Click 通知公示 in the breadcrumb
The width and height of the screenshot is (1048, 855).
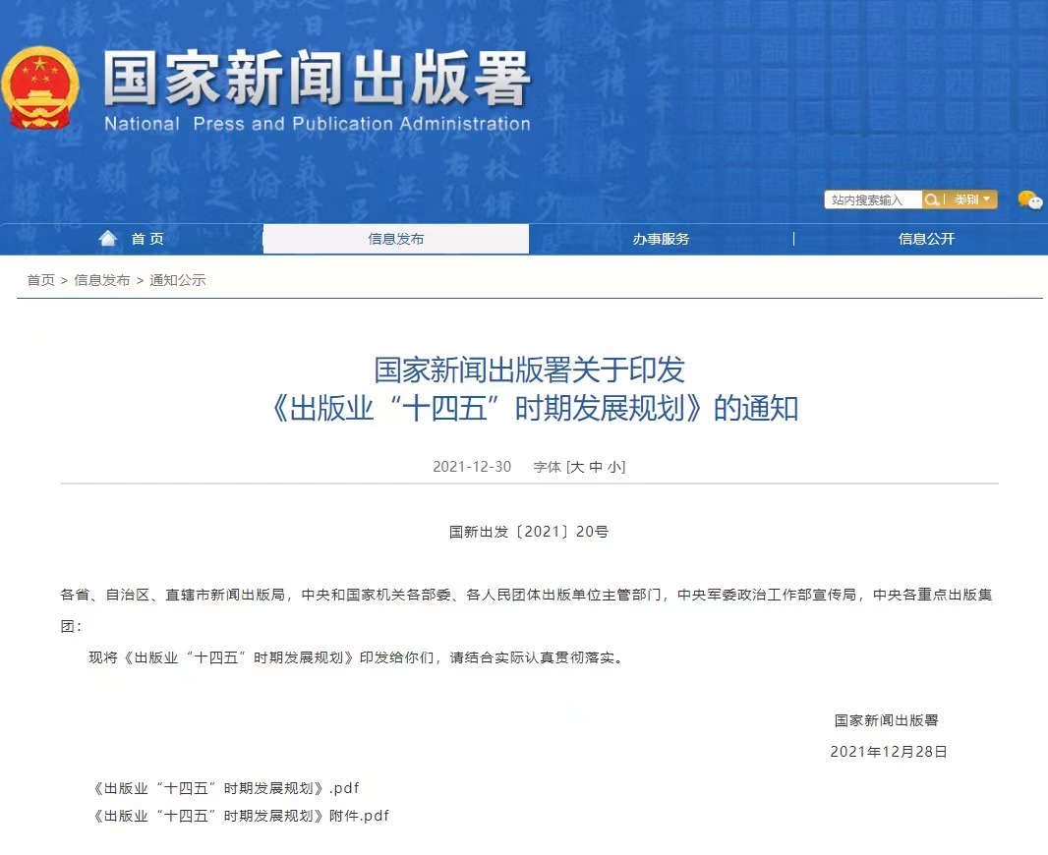pyautogui.click(x=178, y=280)
